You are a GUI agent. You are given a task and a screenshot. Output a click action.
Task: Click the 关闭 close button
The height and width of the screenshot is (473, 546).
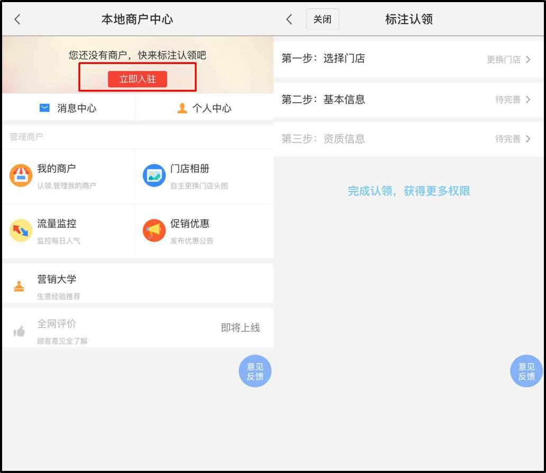(x=323, y=19)
